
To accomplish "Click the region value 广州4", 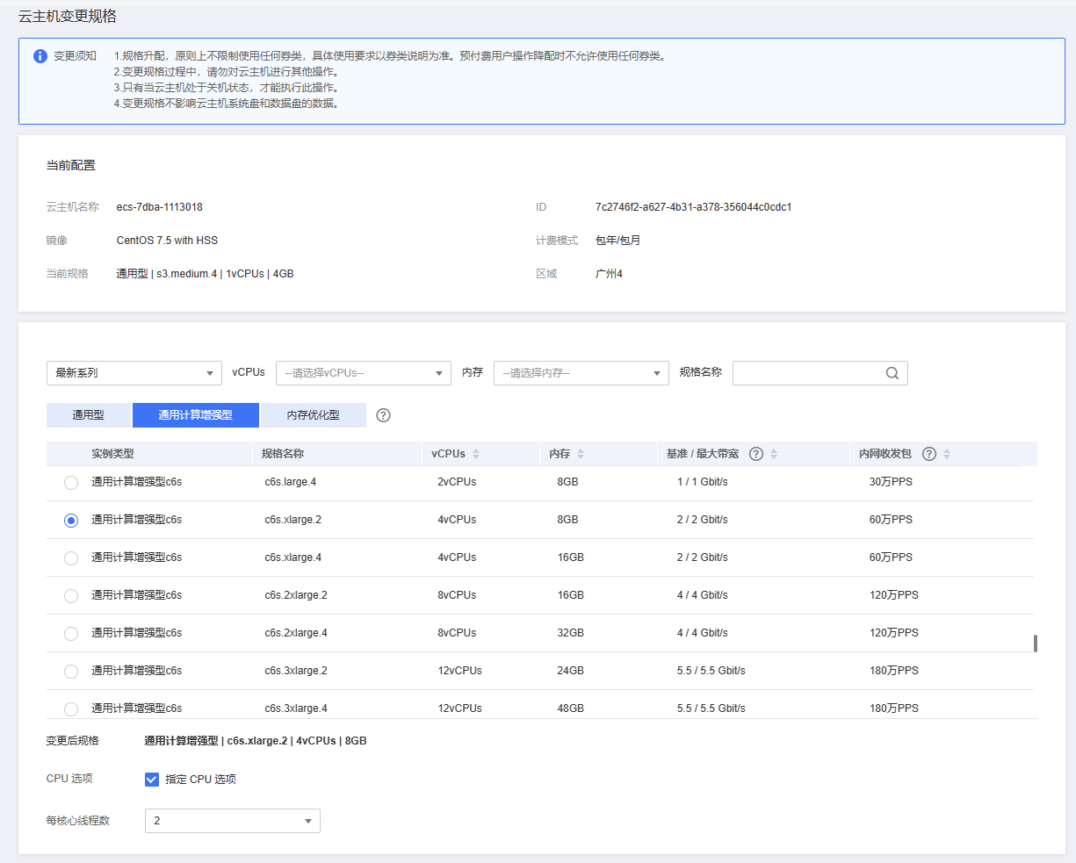I will 609,274.
